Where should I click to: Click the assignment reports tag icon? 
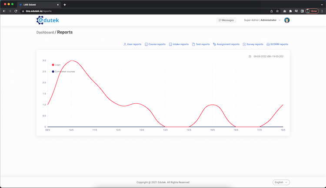tap(215, 44)
